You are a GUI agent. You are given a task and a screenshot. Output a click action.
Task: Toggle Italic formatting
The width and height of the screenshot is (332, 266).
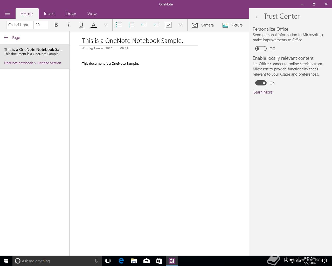pos(68,25)
